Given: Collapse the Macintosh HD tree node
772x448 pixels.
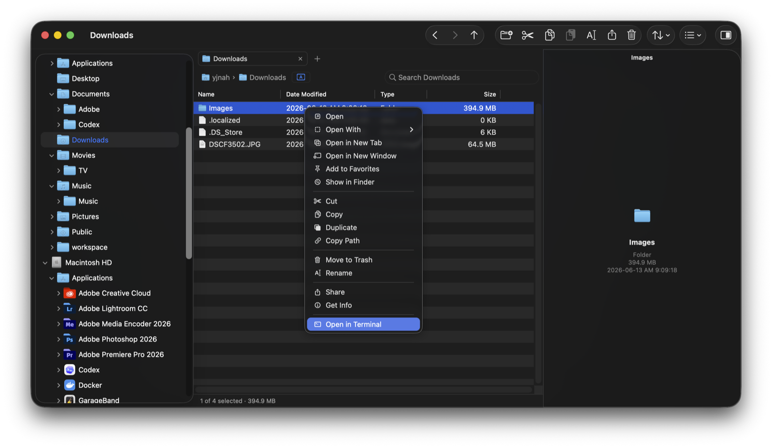Looking at the screenshot, I should coord(45,263).
